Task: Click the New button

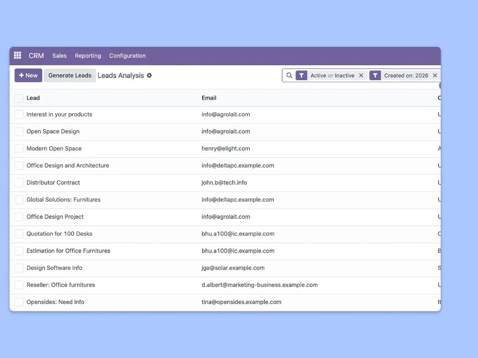Action: (x=28, y=75)
